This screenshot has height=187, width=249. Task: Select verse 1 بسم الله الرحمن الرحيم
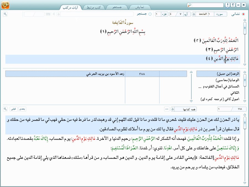click(x=123, y=32)
